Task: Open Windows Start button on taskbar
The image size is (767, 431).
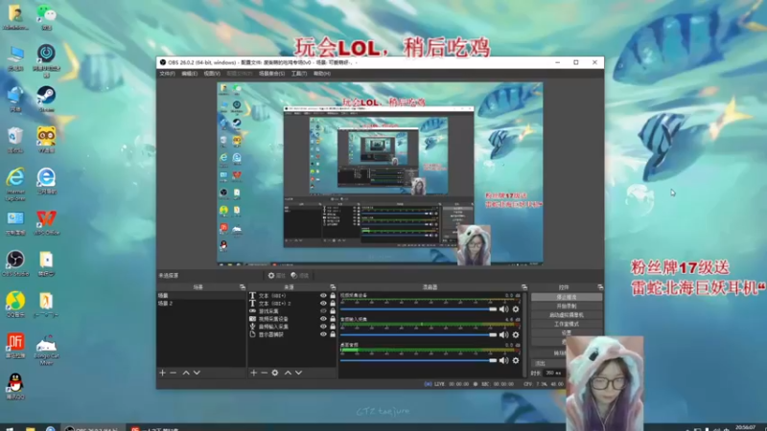Action: 10,428
